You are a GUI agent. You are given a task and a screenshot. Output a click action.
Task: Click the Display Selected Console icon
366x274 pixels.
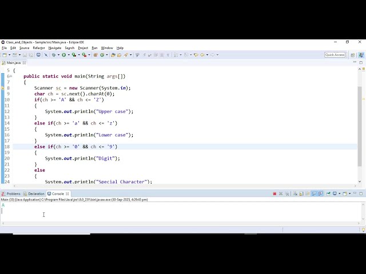335,194
